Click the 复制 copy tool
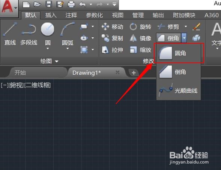221x170 pixels. tap(112, 38)
